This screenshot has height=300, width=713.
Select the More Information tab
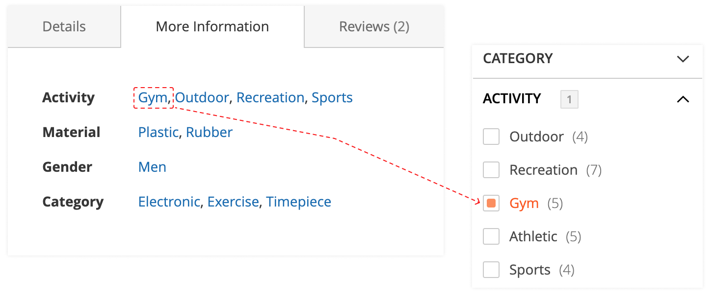coord(212,26)
